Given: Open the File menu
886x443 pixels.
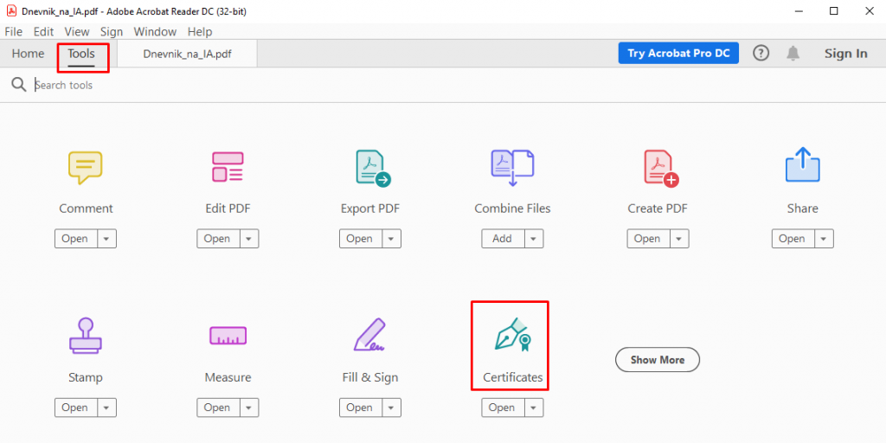Looking at the screenshot, I should tap(14, 32).
